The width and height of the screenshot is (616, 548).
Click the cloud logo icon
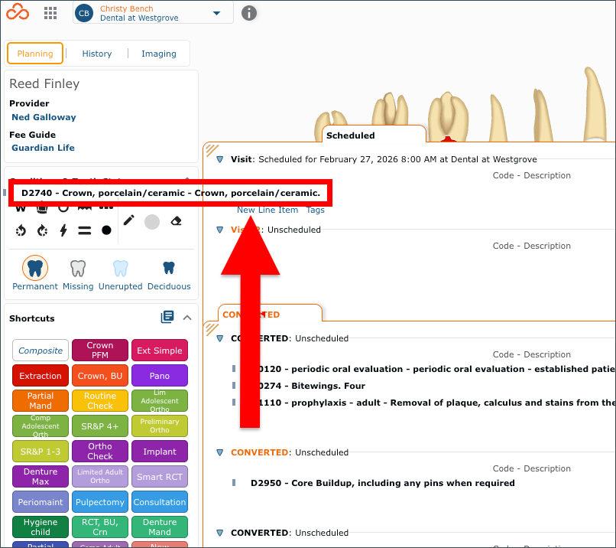(x=18, y=11)
